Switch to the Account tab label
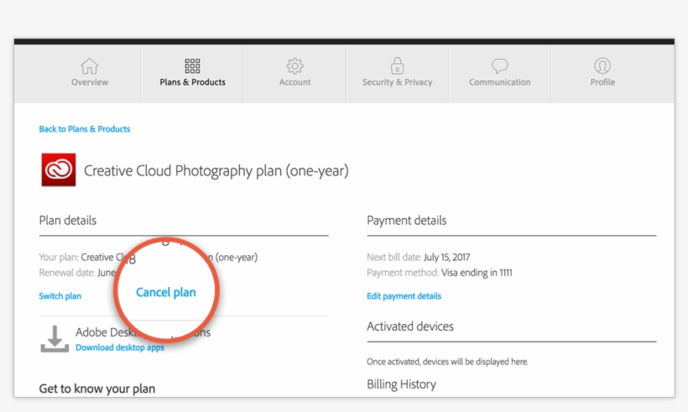688x412 pixels. click(x=294, y=82)
